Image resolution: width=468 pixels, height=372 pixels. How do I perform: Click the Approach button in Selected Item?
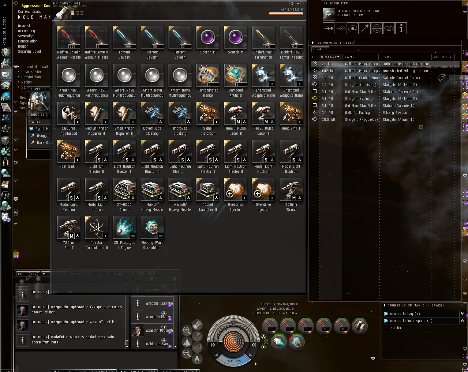(329, 28)
